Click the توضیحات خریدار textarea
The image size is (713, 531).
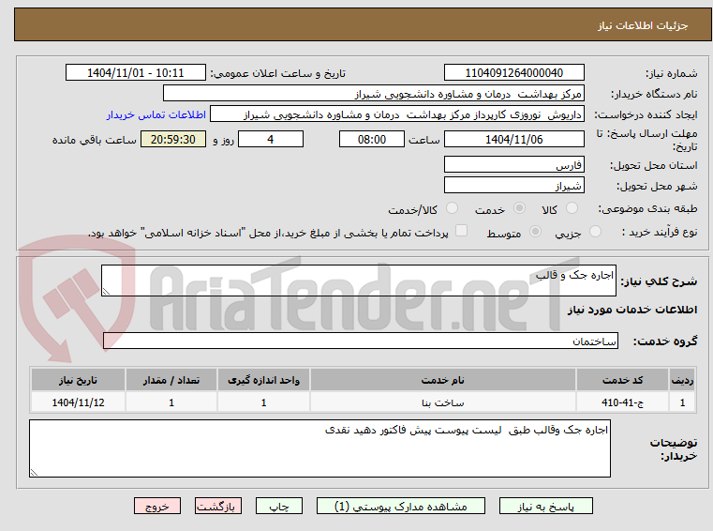[319, 448]
